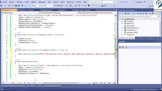This screenshot has width=162, height=91.
Task: Click the Comment selected lines icon
Action: click(x=83, y=6)
